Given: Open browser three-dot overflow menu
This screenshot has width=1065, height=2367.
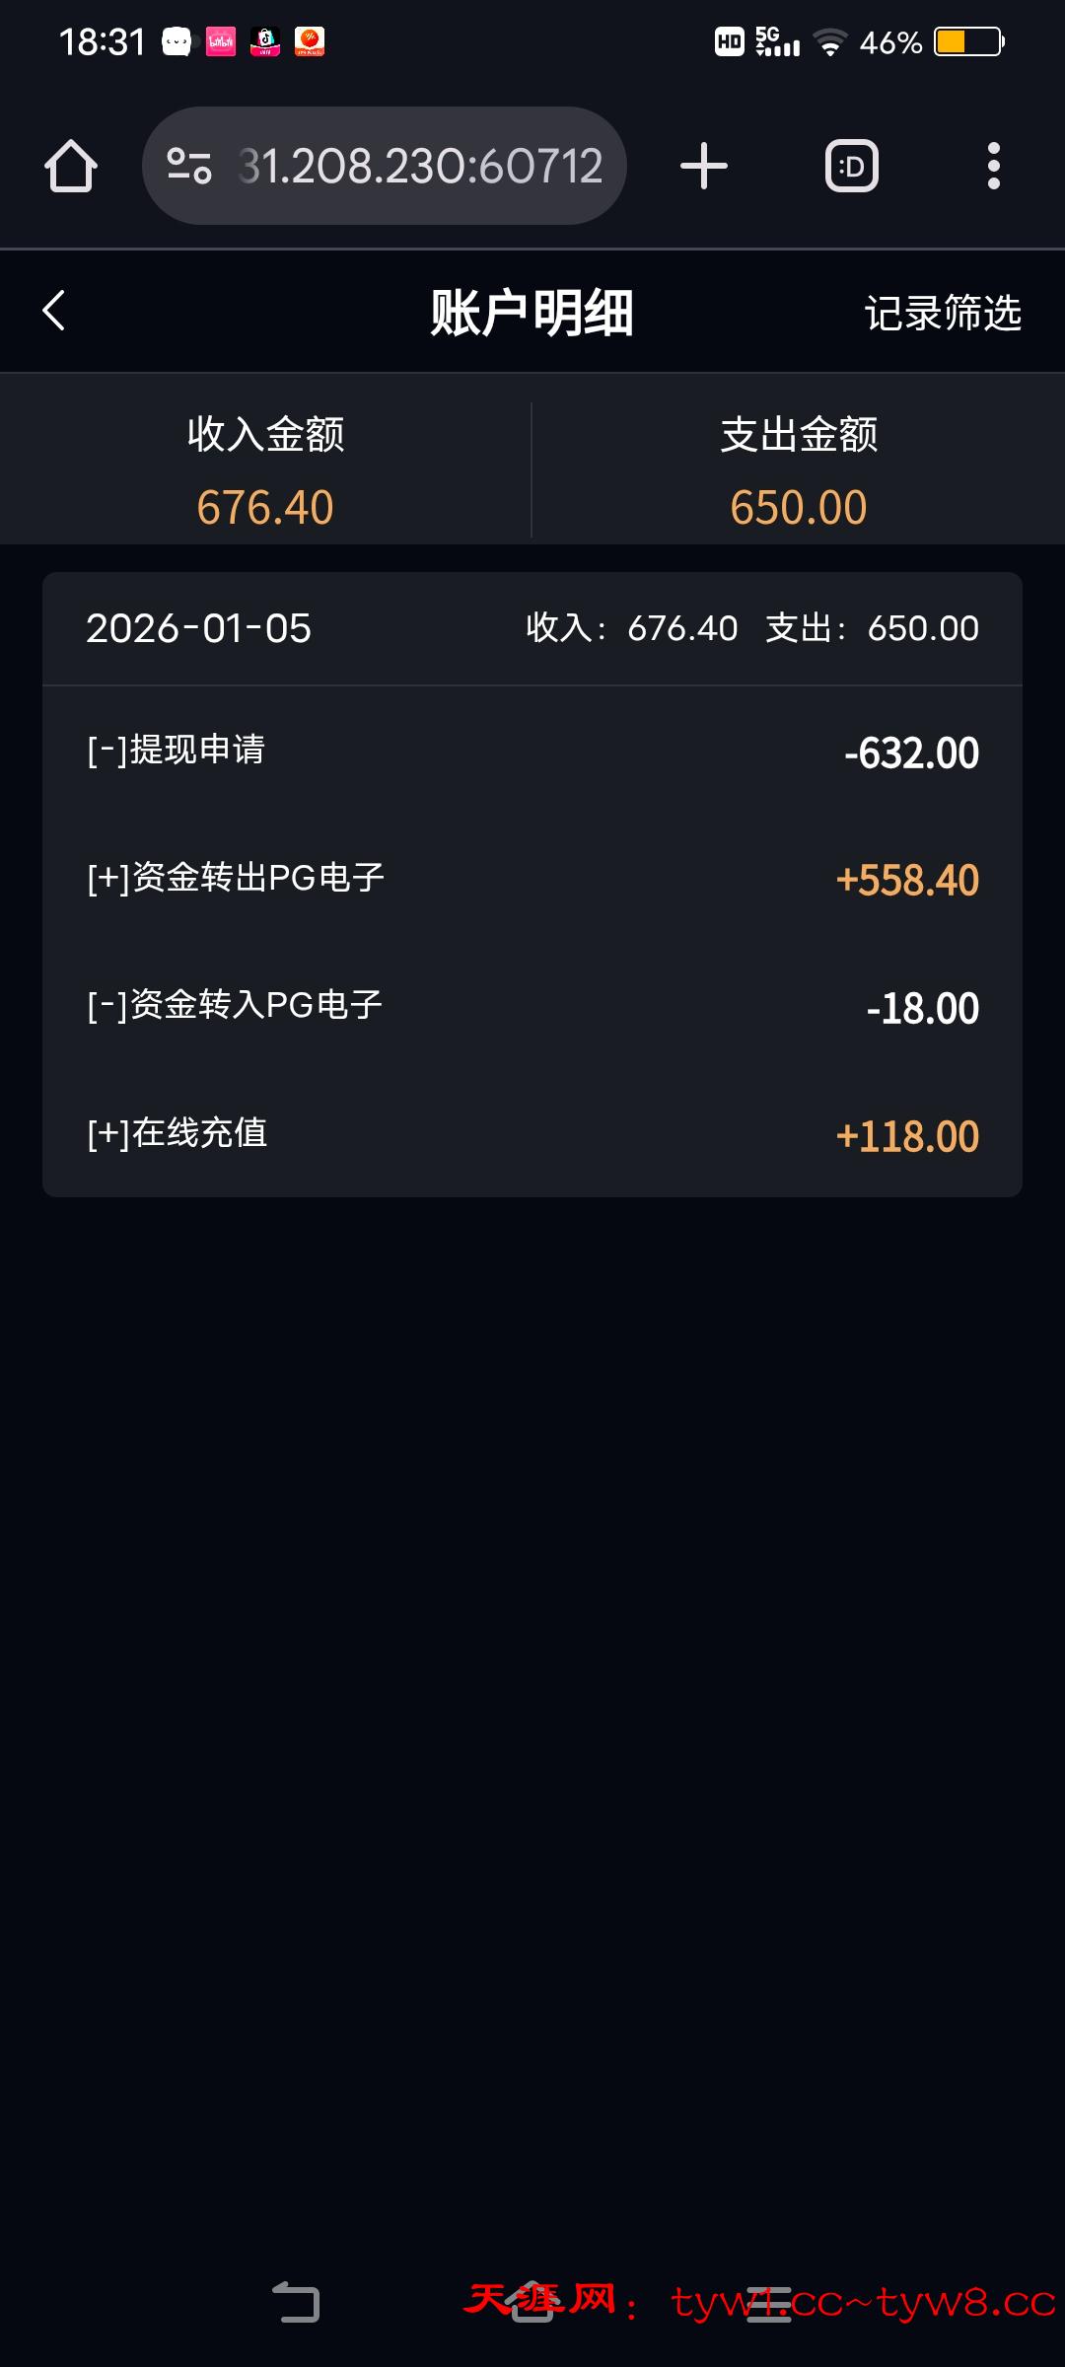Looking at the screenshot, I should pyautogui.click(x=993, y=166).
